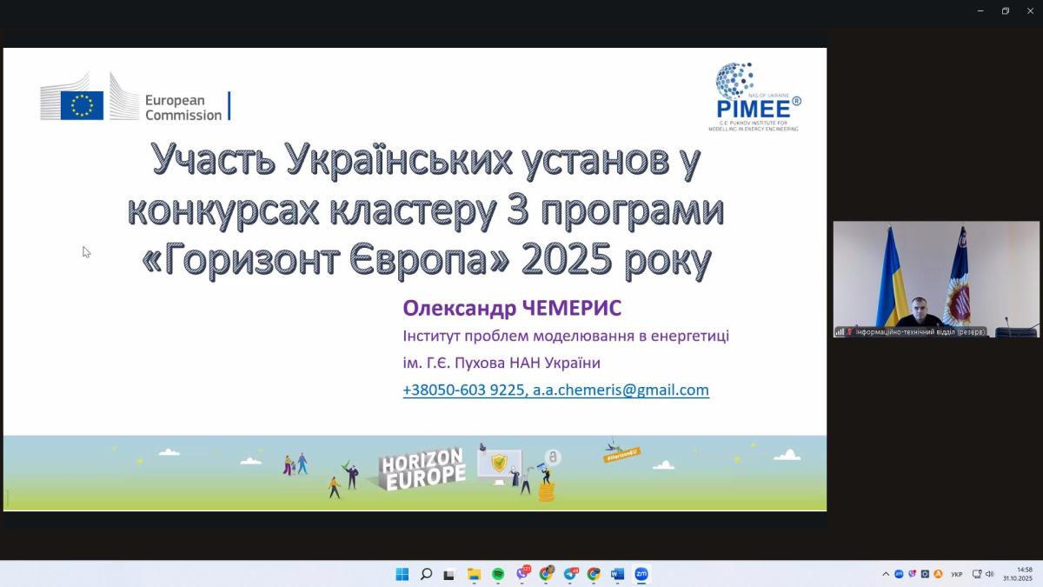Open Telegram from the taskbar

pos(570,574)
